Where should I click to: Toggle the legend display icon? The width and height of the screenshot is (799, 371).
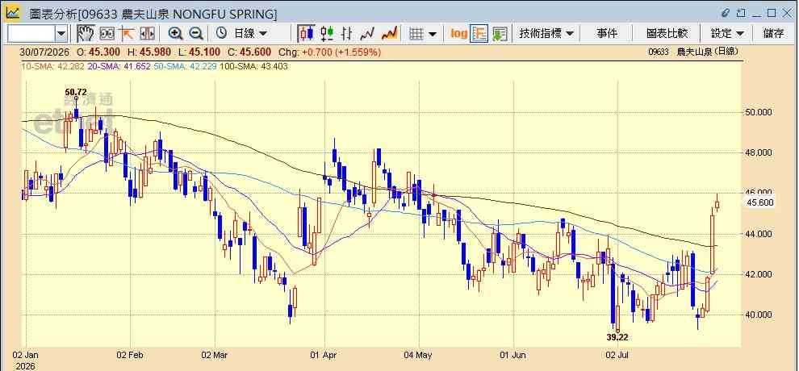click(x=479, y=34)
